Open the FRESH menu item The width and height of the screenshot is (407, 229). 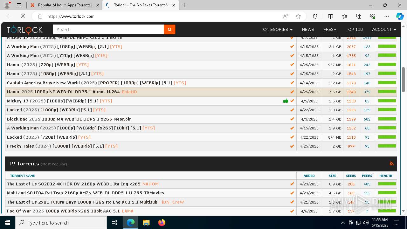330,30
